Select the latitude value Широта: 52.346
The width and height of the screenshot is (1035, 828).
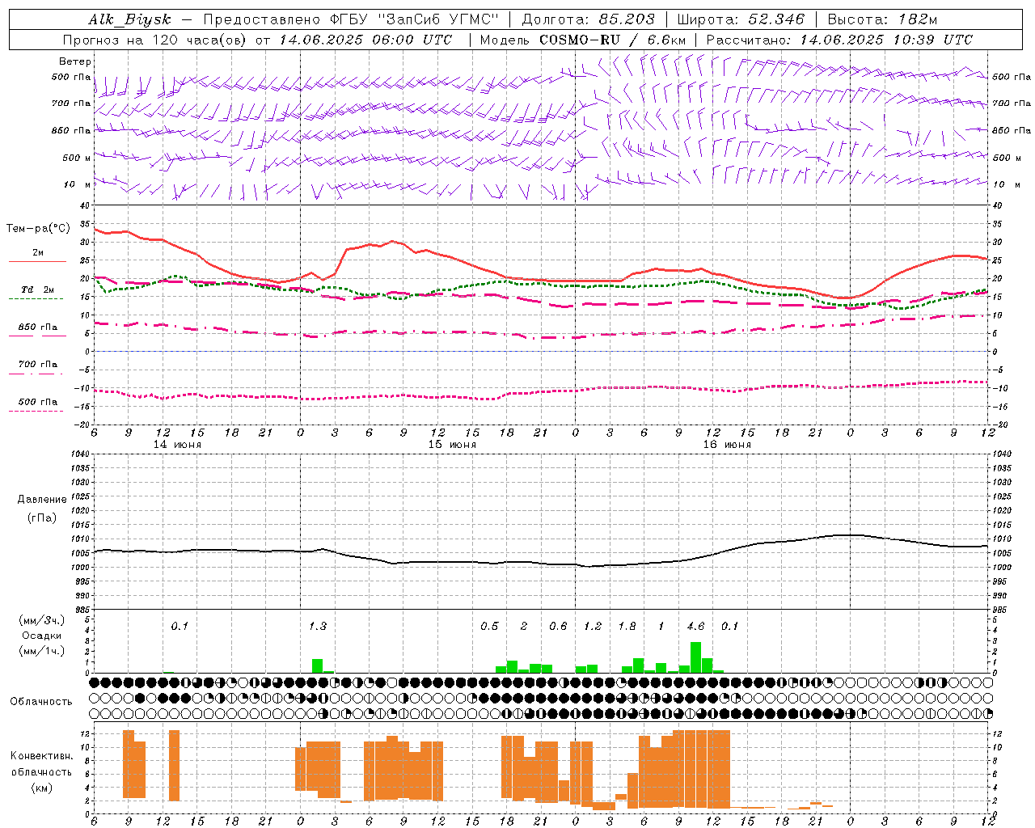[741, 19]
